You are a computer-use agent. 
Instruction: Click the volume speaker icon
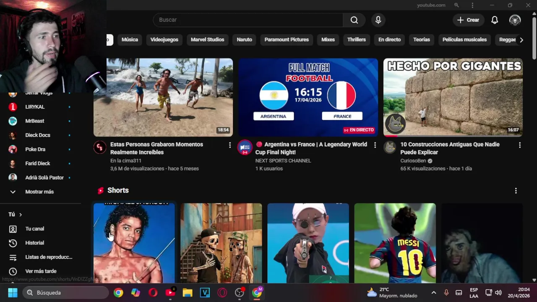[x=498, y=293]
